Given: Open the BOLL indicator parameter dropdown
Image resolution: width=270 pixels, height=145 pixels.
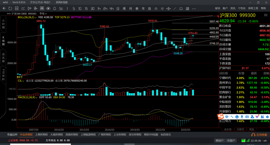Looking at the screenshot, I should click(x=36, y=17).
